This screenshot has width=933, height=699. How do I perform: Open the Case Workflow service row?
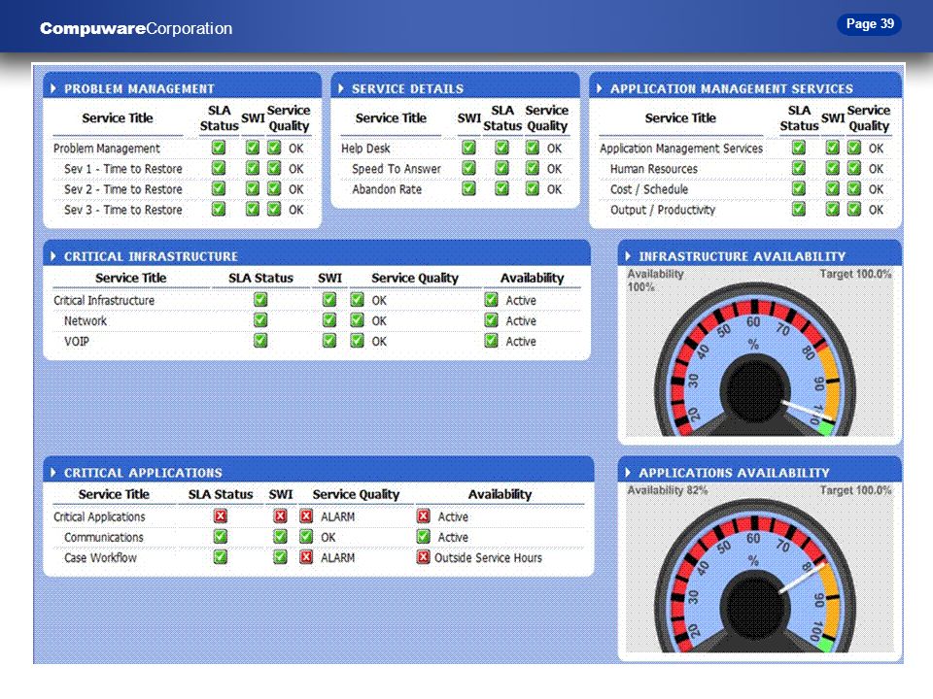click(x=319, y=557)
